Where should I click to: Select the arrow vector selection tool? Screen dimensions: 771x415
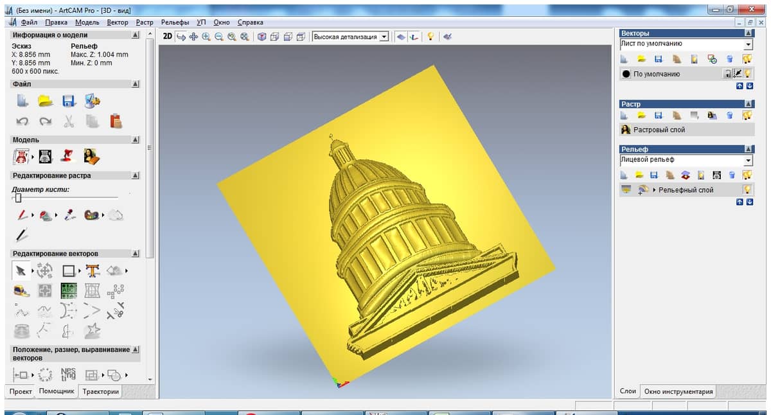(x=21, y=270)
